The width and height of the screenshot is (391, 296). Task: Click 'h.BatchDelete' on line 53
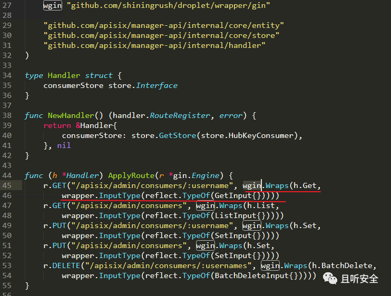(x=342, y=265)
